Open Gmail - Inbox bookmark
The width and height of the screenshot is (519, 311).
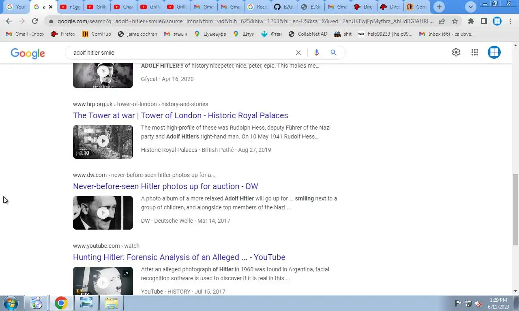(x=26, y=34)
